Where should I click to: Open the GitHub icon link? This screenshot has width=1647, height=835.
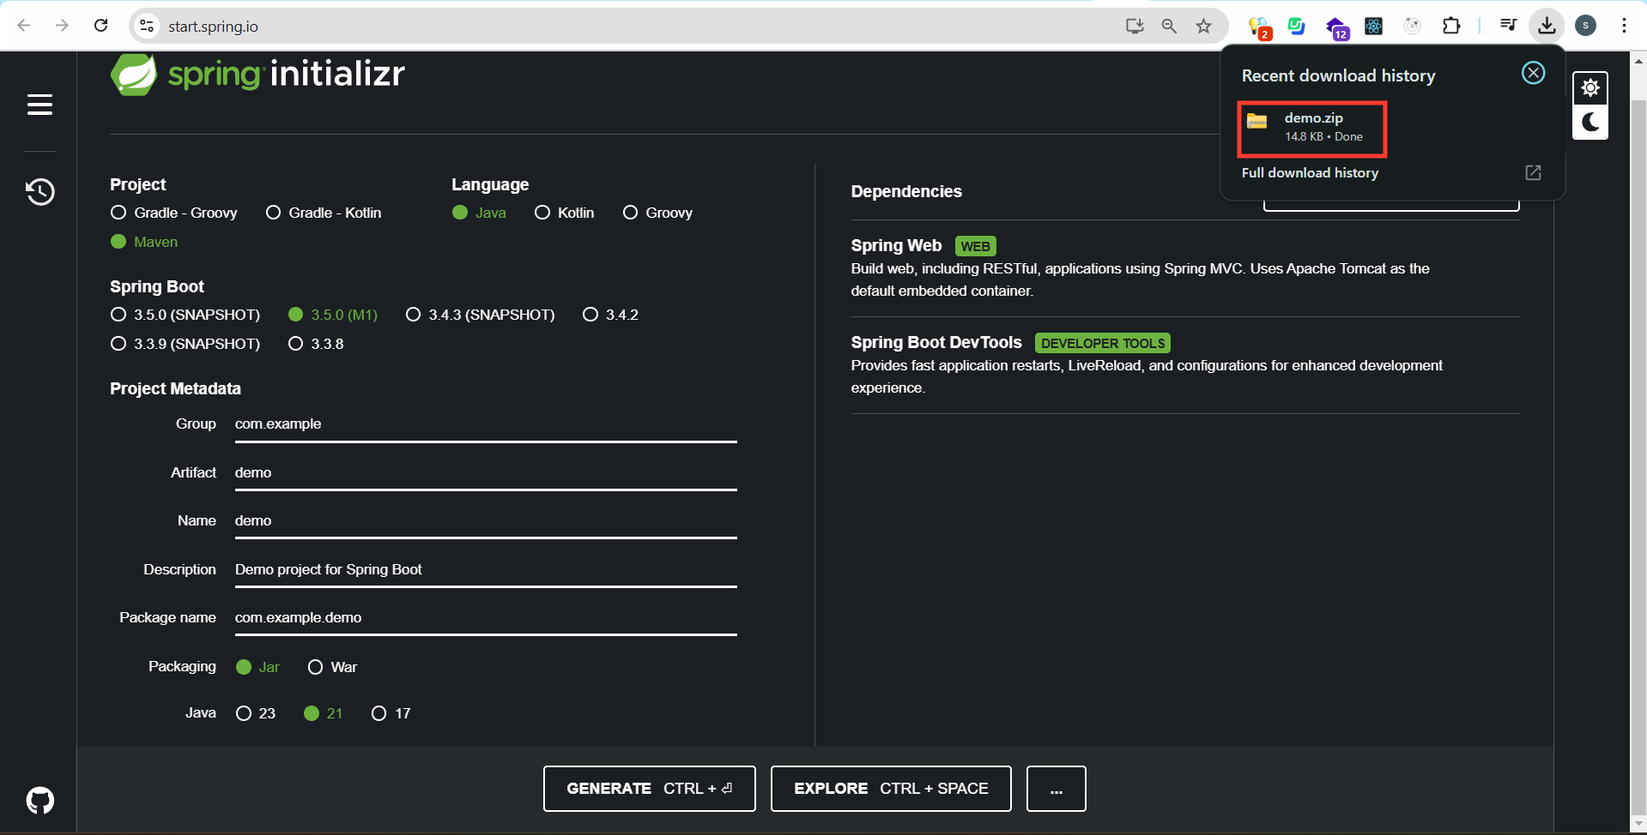(x=39, y=801)
